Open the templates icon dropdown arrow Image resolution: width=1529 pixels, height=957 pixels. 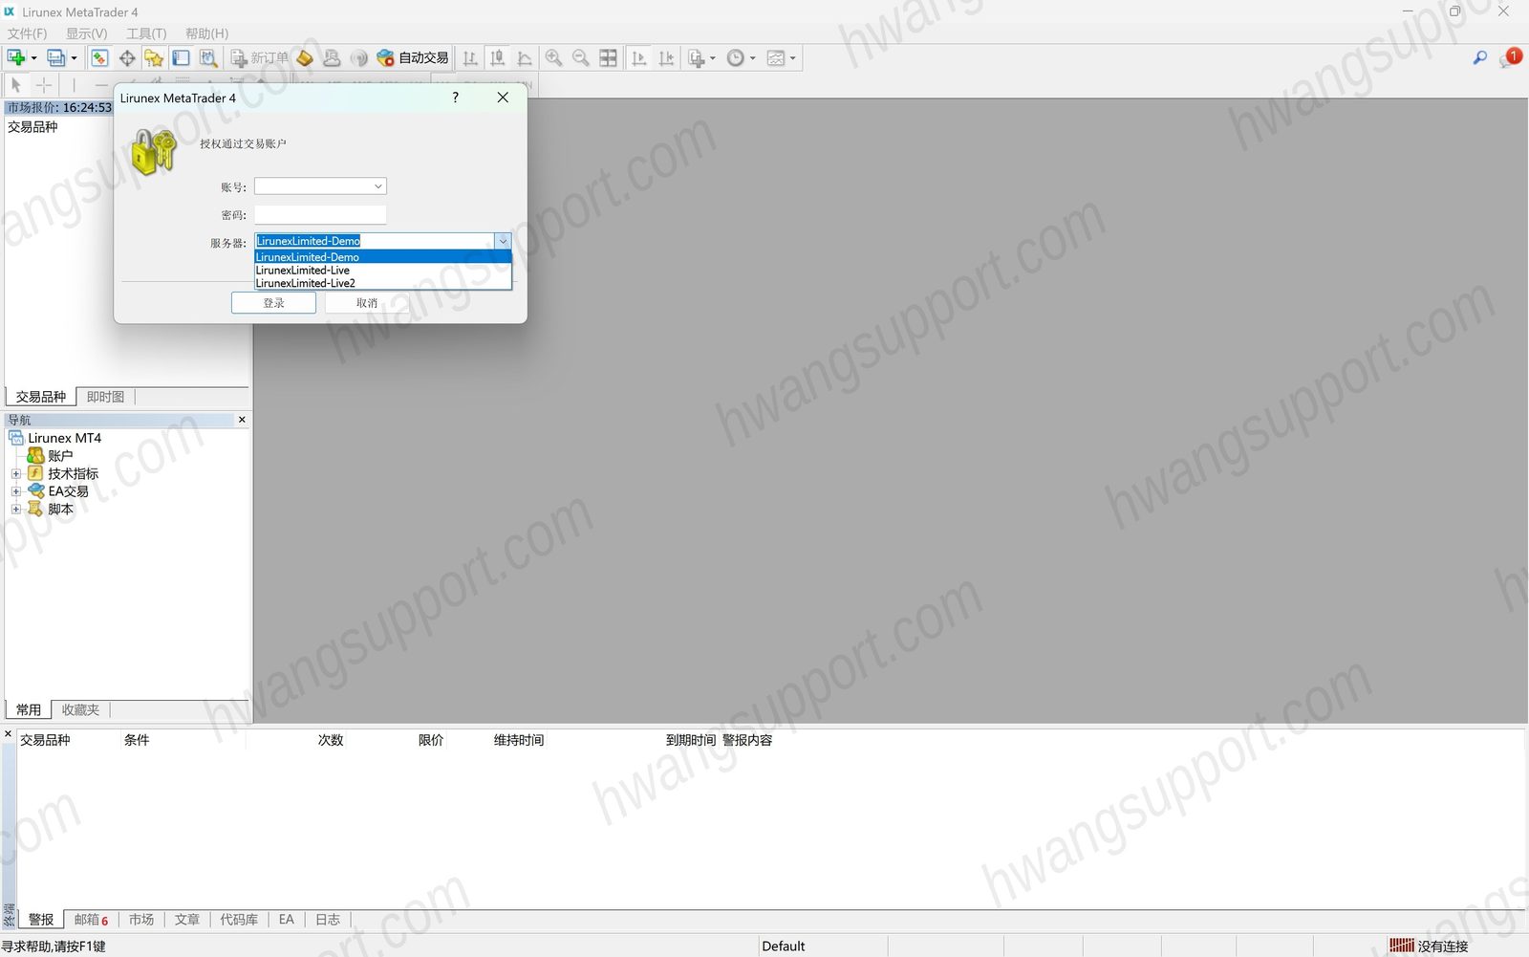pyautogui.click(x=793, y=58)
